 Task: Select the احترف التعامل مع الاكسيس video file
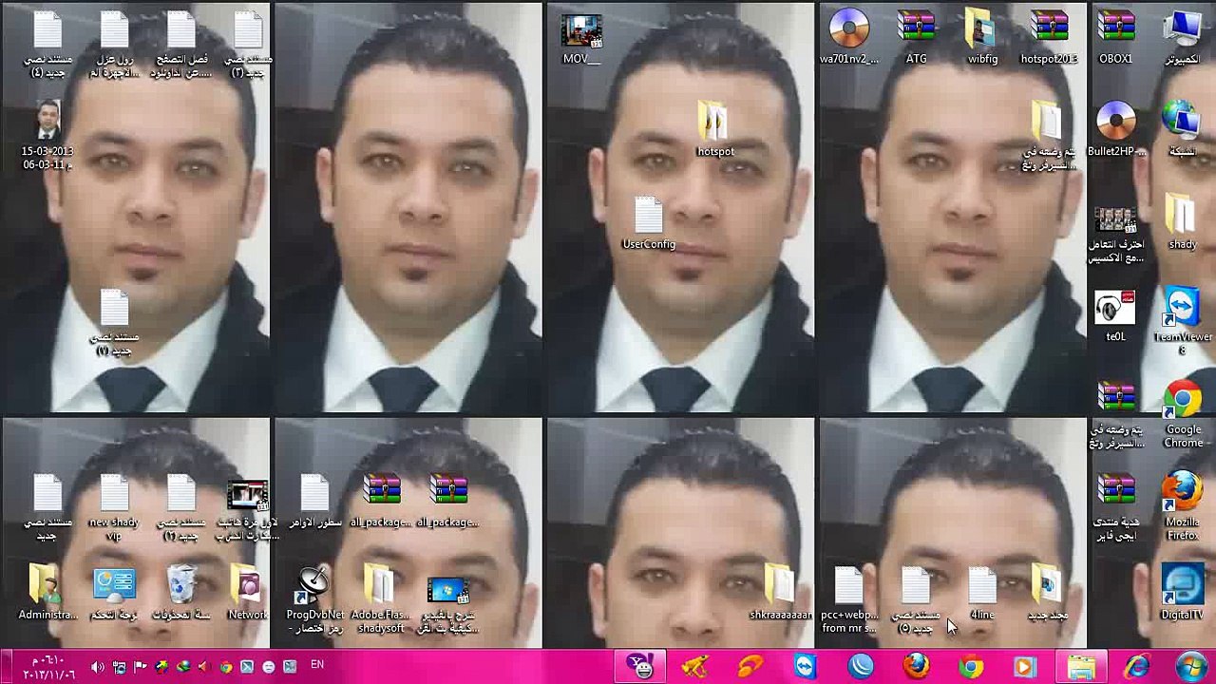click(x=1116, y=235)
